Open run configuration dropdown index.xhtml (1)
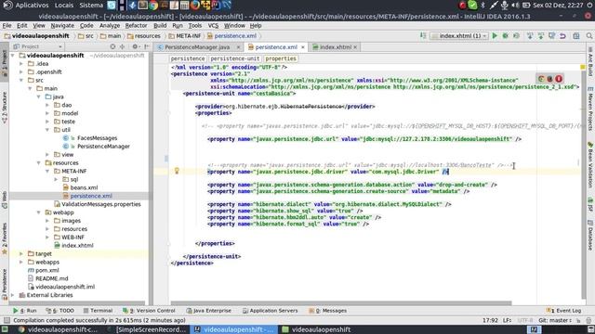595x334 pixels. pos(459,36)
